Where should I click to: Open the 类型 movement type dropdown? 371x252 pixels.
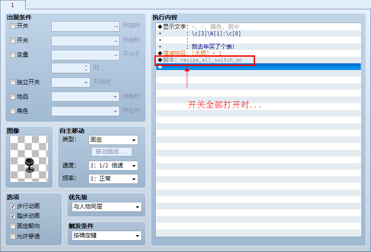[x=113, y=140]
